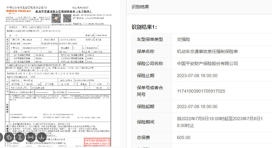Click the left QR code on the policy
This screenshot has width=272, height=148.
pos(56,18)
